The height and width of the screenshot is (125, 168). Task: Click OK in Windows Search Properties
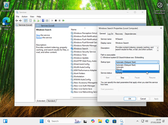[130, 99]
